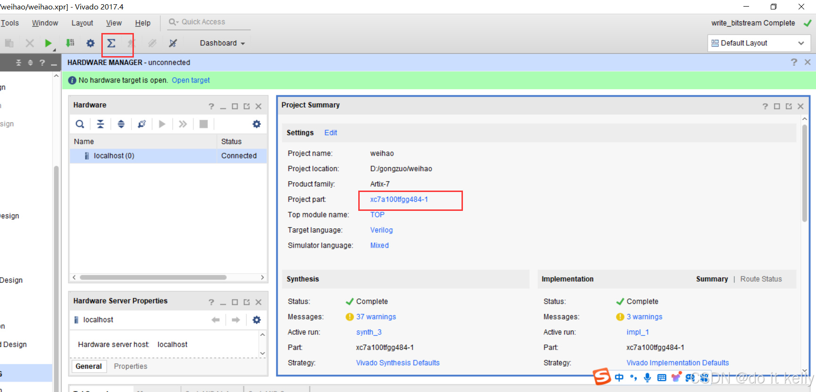Click Project Summary vertical scrollbar
The width and height of the screenshot is (816, 392).
click(805, 173)
